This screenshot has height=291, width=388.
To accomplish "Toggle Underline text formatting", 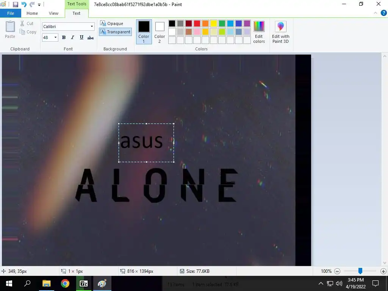I will point(81,38).
